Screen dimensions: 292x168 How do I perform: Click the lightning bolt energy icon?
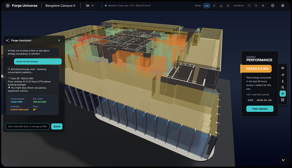[282, 93]
